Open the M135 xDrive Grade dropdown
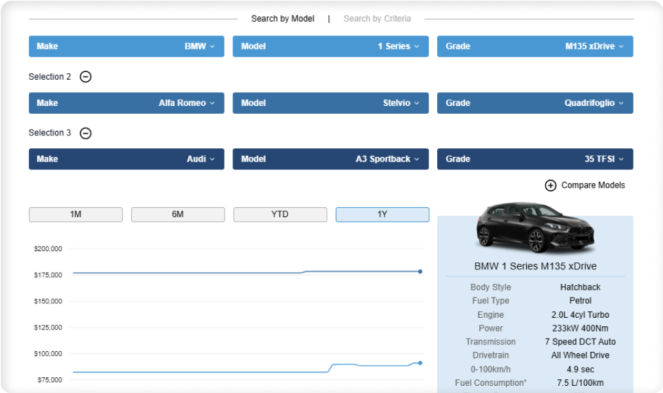 tap(535, 46)
